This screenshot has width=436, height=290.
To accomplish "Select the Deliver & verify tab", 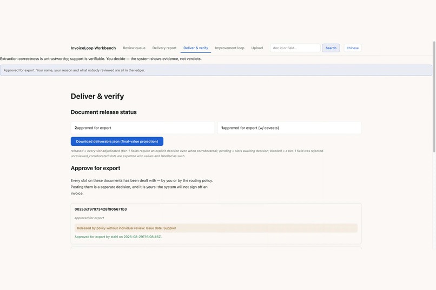I will pos(196,48).
